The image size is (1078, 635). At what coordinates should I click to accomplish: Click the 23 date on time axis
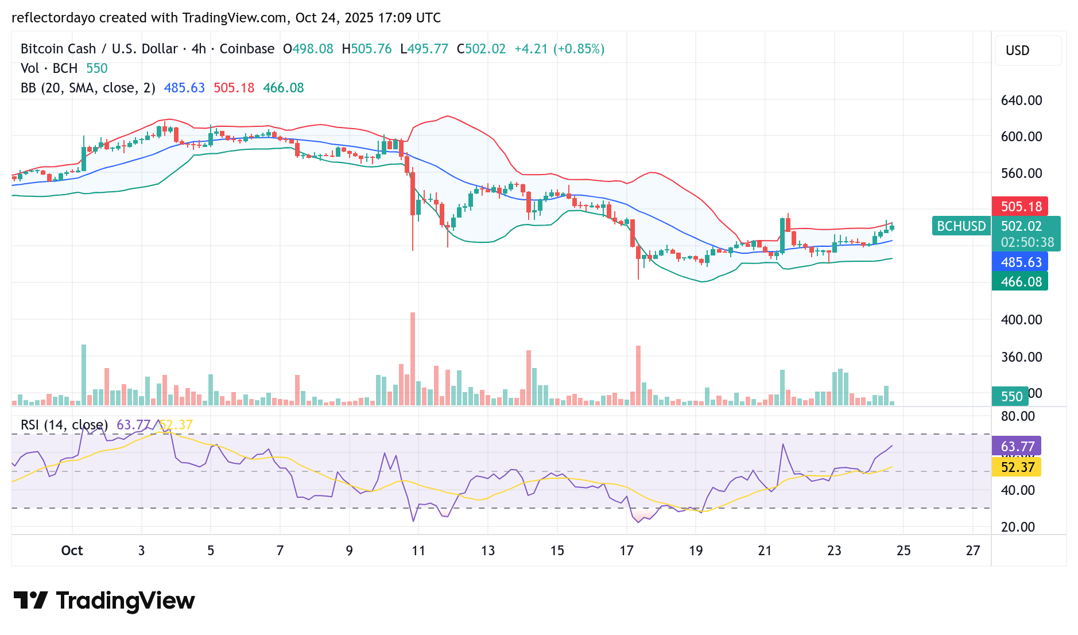(834, 551)
